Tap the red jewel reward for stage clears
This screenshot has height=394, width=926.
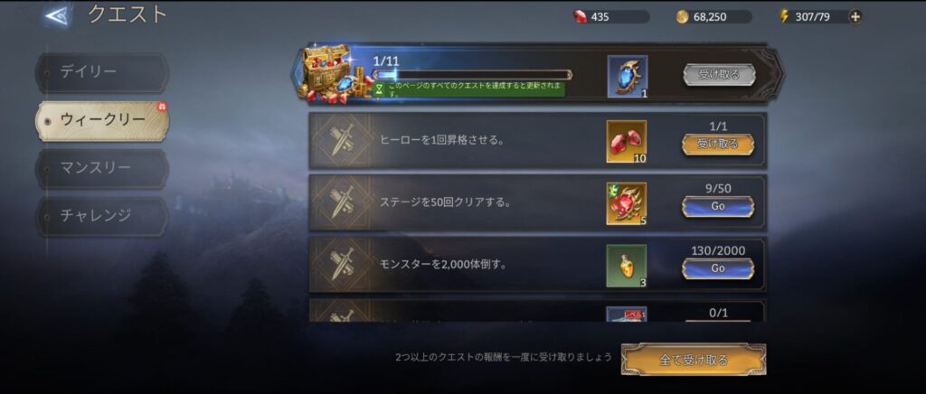point(626,203)
